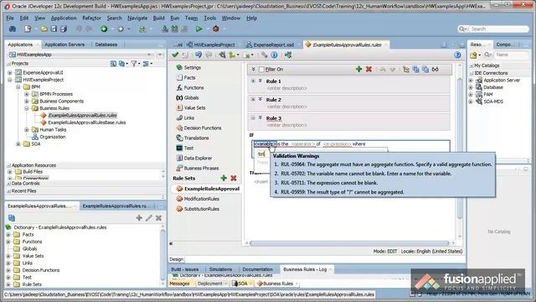536x302 pixels.
Task: Click the Open folder toolbar icon
Action: pos(44,29)
